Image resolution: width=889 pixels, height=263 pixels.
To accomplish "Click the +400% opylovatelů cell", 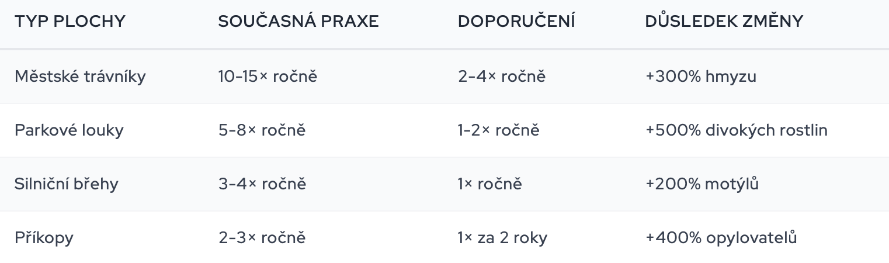I will tap(721, 238).
